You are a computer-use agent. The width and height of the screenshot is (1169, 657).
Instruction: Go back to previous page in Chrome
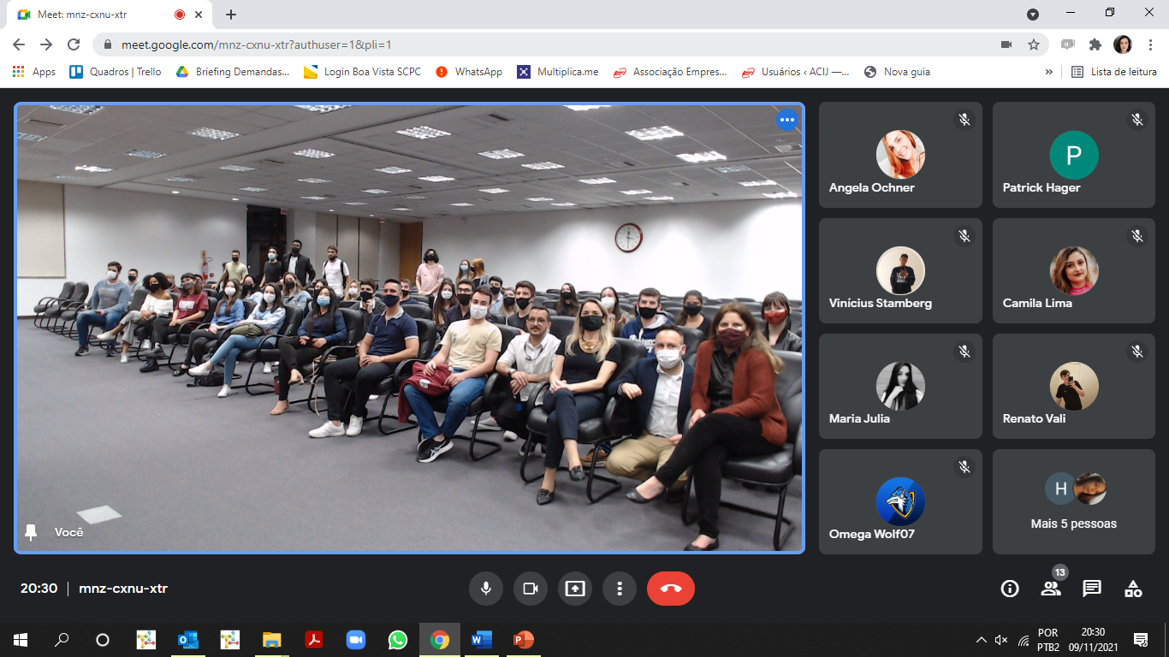pyautogui.click(x=19, y=44)
